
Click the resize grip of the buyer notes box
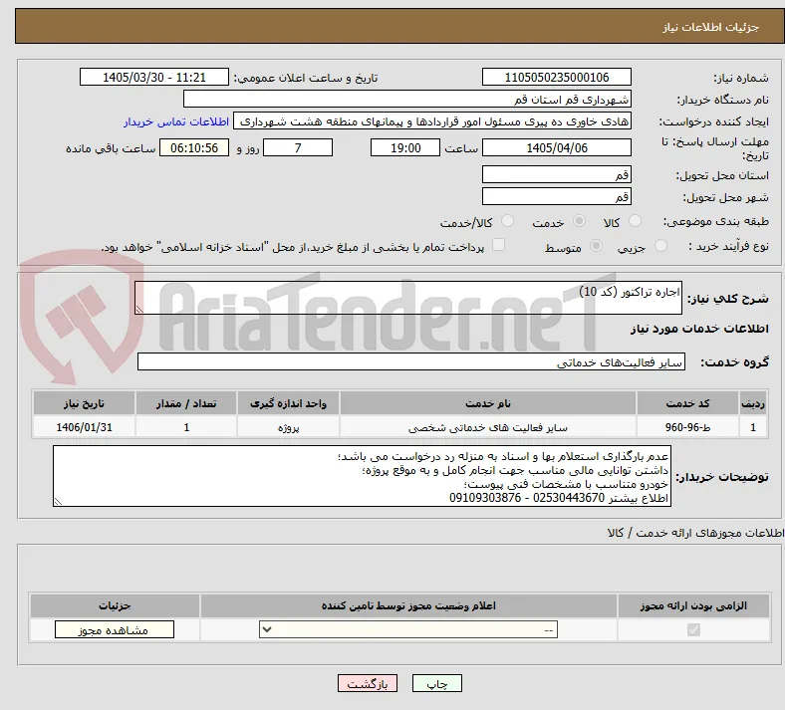[x=58, y=501]
